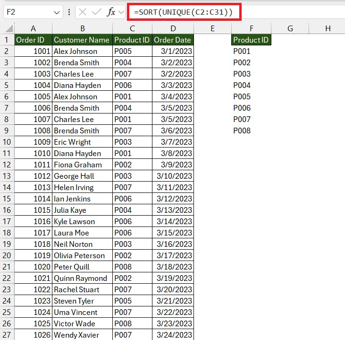The image size is (345, 340).
Task: Click into the SORT UNIQUE formula text
Action: [185, 12]
